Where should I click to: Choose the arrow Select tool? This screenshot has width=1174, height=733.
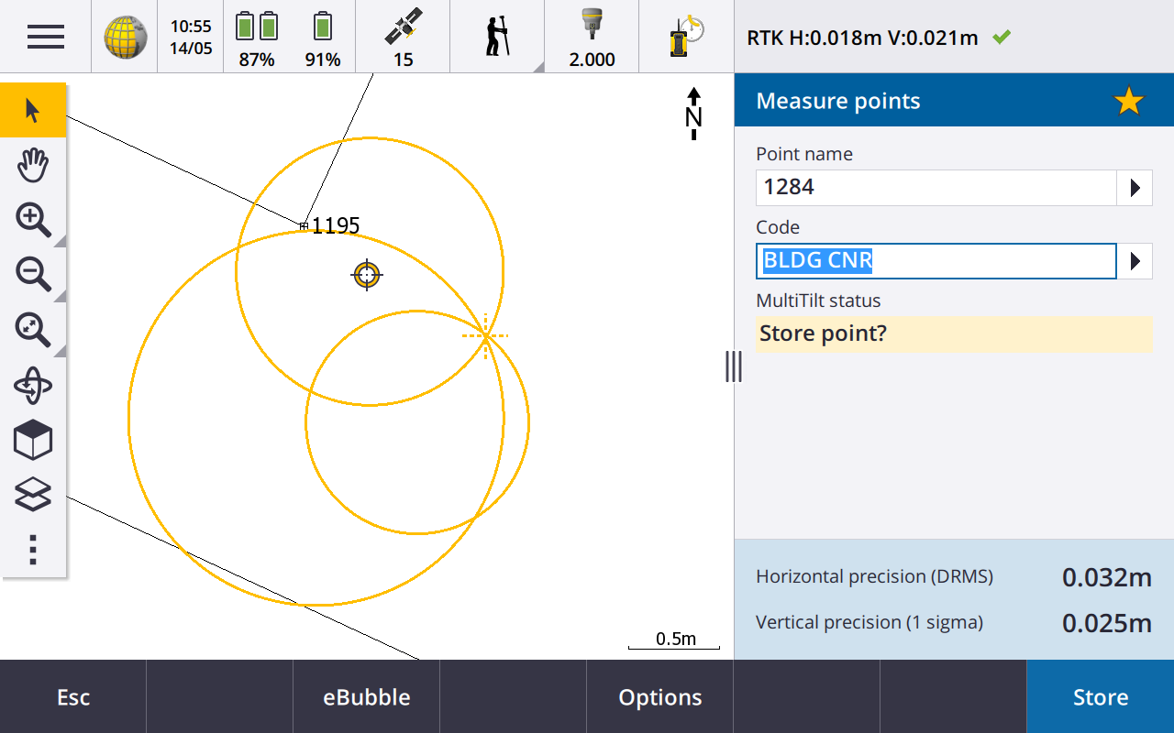(x=33, y=111)
